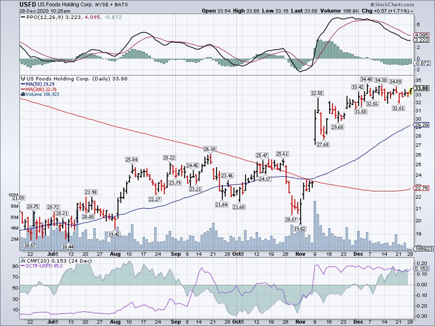The height and width of the screenshot is (326, 435).
Task: Click the 25.61 price annotation
Action: (x=282, y=154)
